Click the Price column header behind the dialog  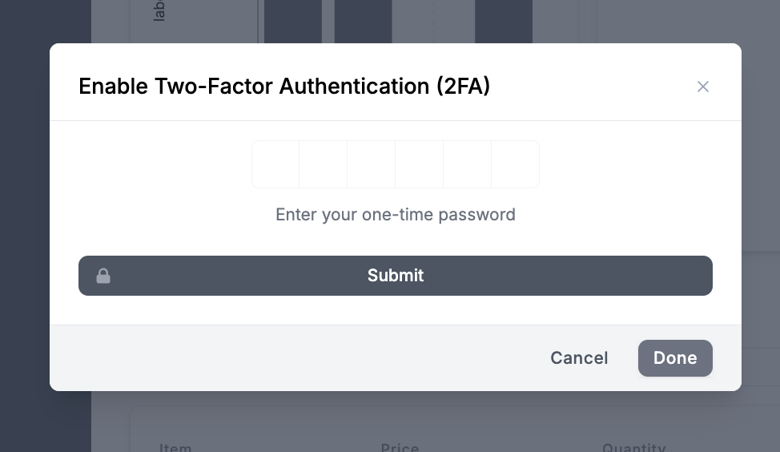400,446
